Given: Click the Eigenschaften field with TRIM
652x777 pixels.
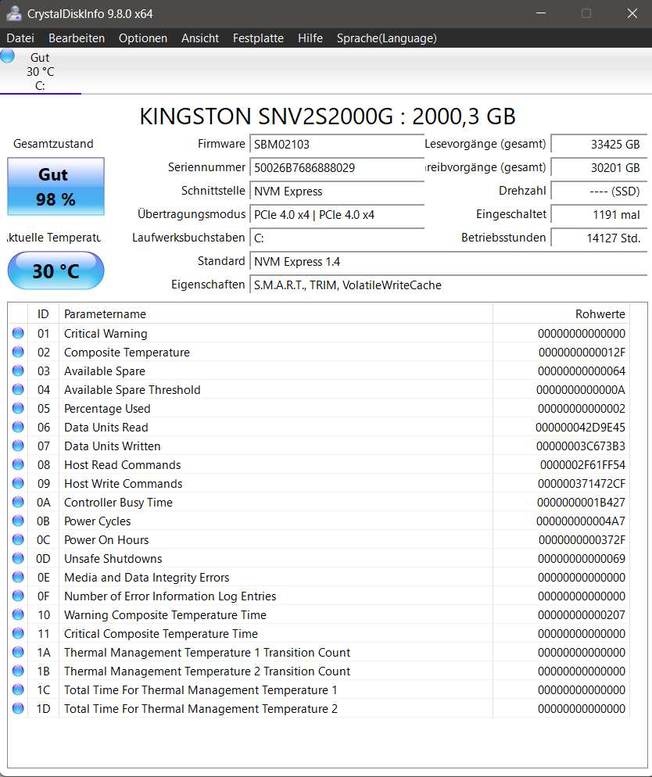Looking at the screenshot, I should 449,285.
